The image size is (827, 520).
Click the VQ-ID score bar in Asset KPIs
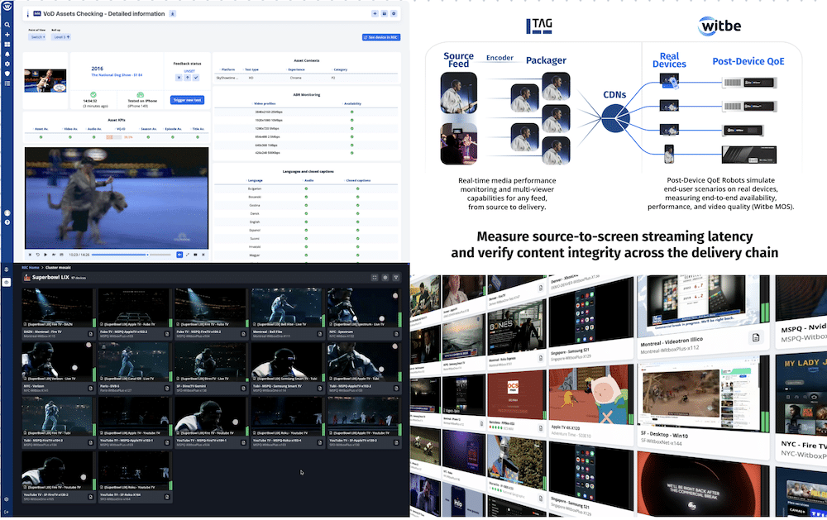tap(114, 137)
